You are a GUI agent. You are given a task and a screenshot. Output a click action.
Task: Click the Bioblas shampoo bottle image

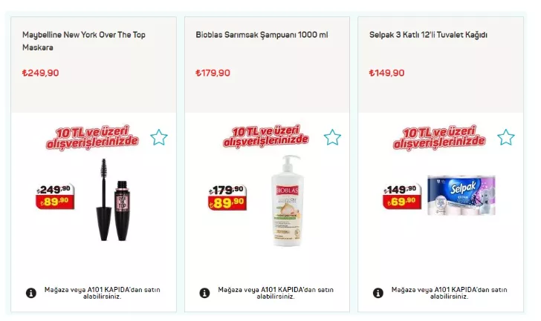coord(288,201)
